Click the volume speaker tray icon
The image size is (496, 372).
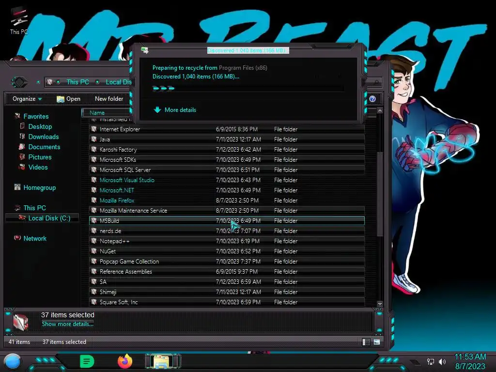click(x=442, y=361)
